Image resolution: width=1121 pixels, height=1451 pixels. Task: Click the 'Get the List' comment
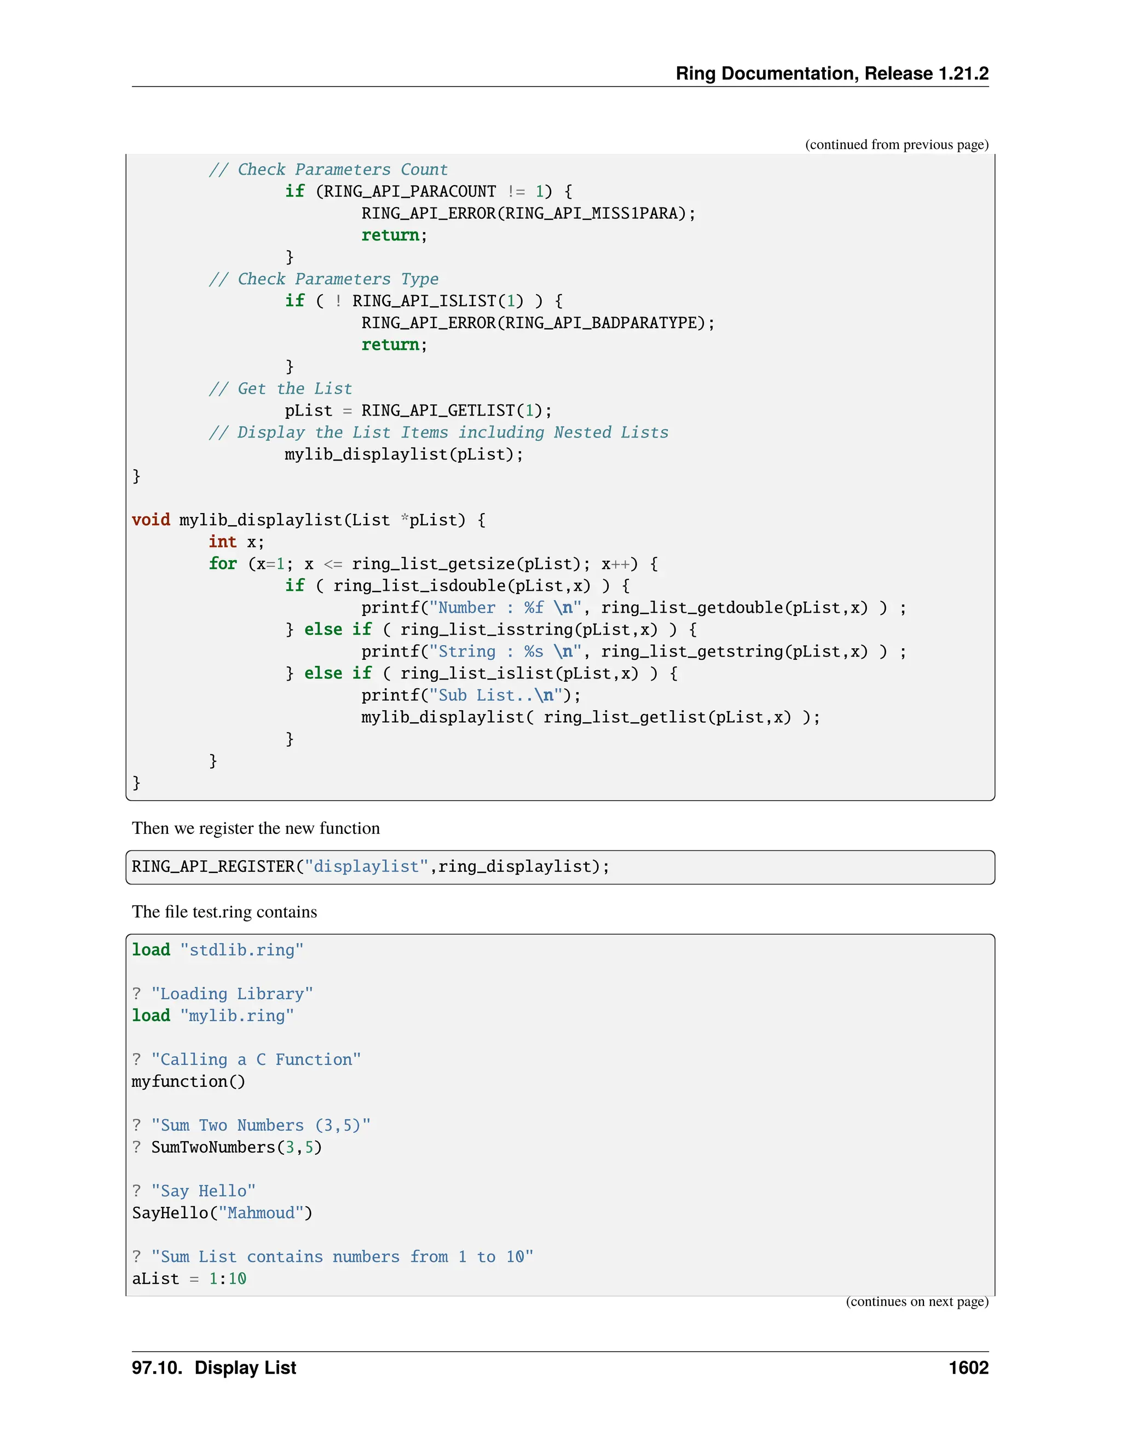click(x=280, y=389)
